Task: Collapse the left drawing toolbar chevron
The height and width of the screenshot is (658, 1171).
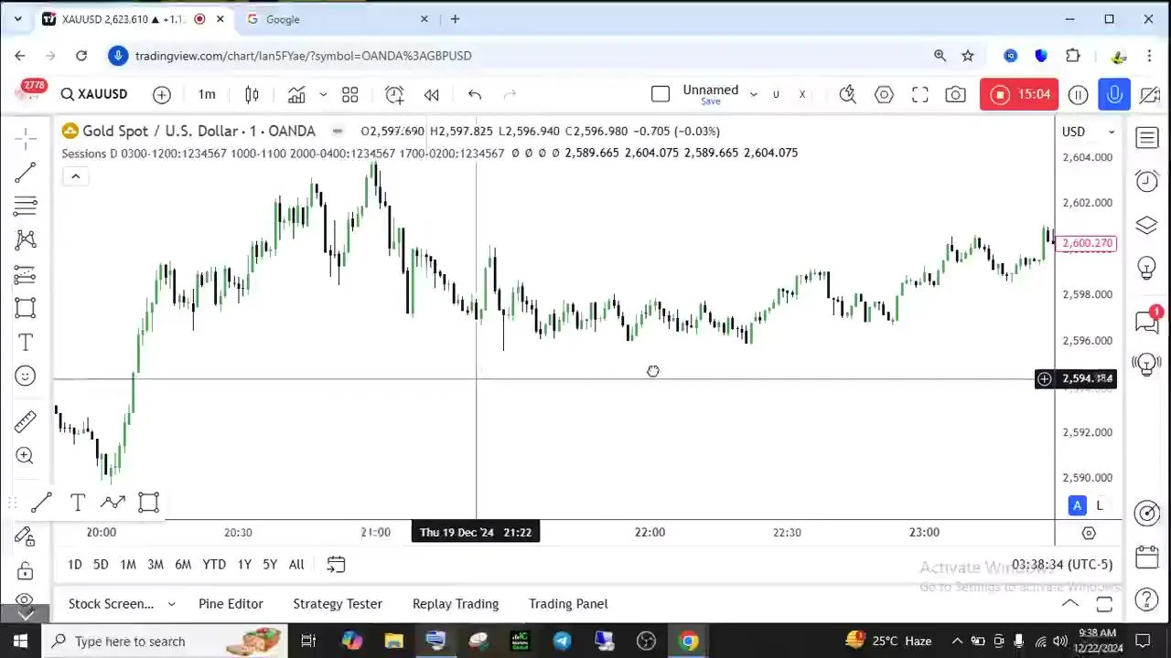Action: coord(26,615)
